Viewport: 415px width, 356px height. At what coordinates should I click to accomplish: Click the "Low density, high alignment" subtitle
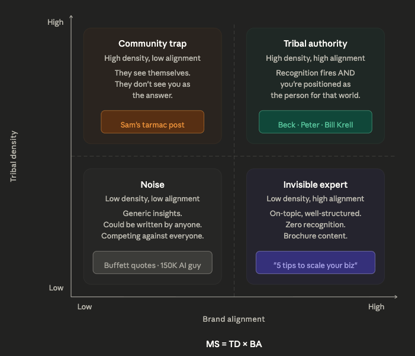coord(316,199)
